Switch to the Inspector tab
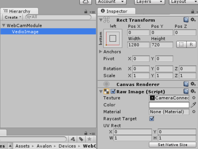Image resolution: width=198 pixels, height=149 pixels. (x=116, y=11)
